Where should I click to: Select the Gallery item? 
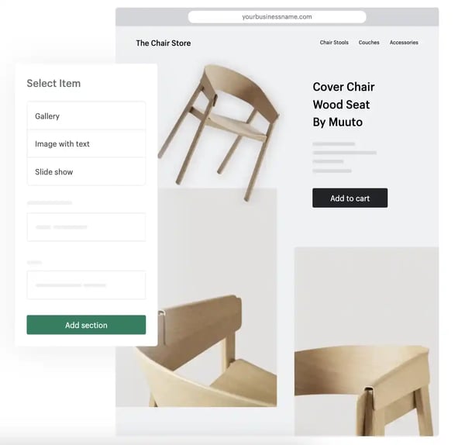[x=86, y=116]
